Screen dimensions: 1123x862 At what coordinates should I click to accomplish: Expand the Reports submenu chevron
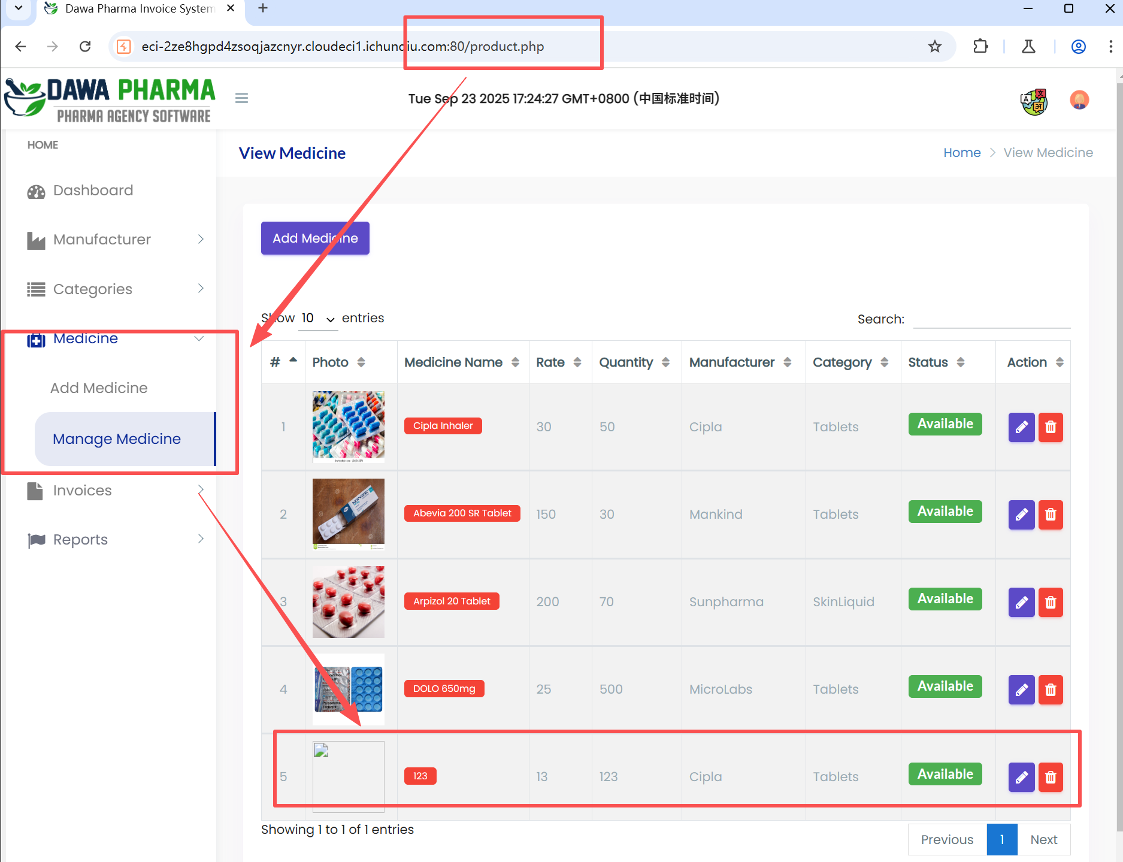pos(201,539)
